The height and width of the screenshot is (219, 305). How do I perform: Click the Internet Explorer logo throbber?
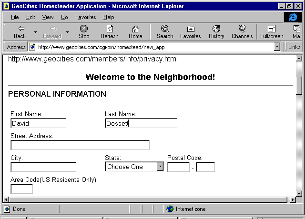(293, 17)
